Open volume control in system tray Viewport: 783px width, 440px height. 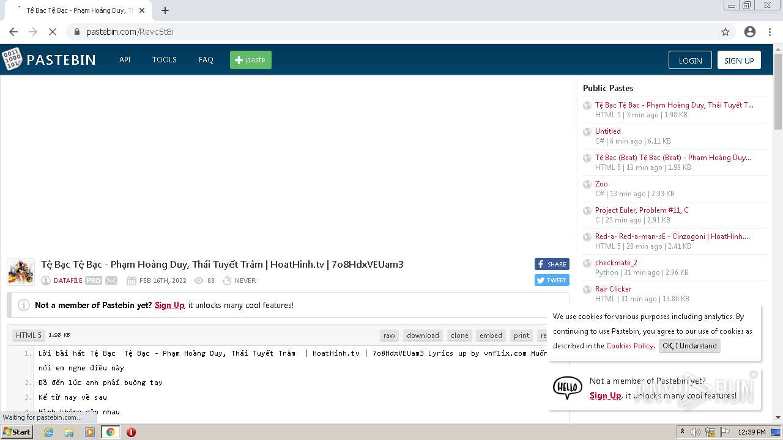point(696,432)
